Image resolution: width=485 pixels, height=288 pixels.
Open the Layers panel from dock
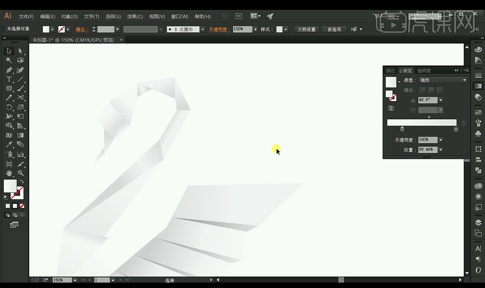coord(478,223)
